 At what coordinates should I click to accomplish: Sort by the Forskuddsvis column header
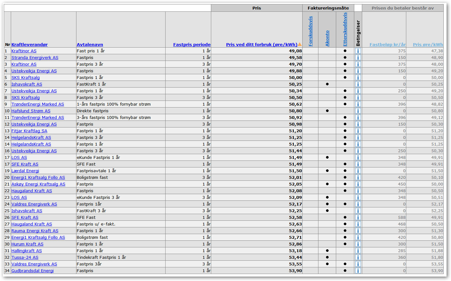tap(310, 31)
